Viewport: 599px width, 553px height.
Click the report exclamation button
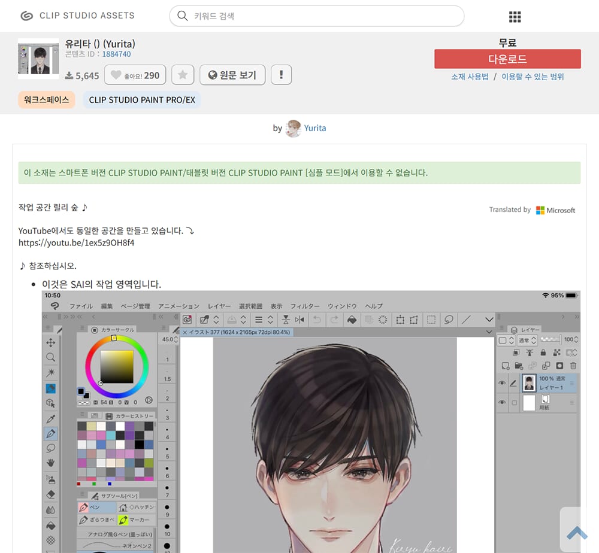pyautogui.click(x=281, y=75)
